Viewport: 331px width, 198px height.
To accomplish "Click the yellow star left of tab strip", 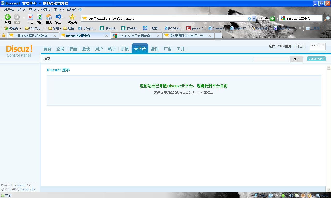I will (3, 35).
